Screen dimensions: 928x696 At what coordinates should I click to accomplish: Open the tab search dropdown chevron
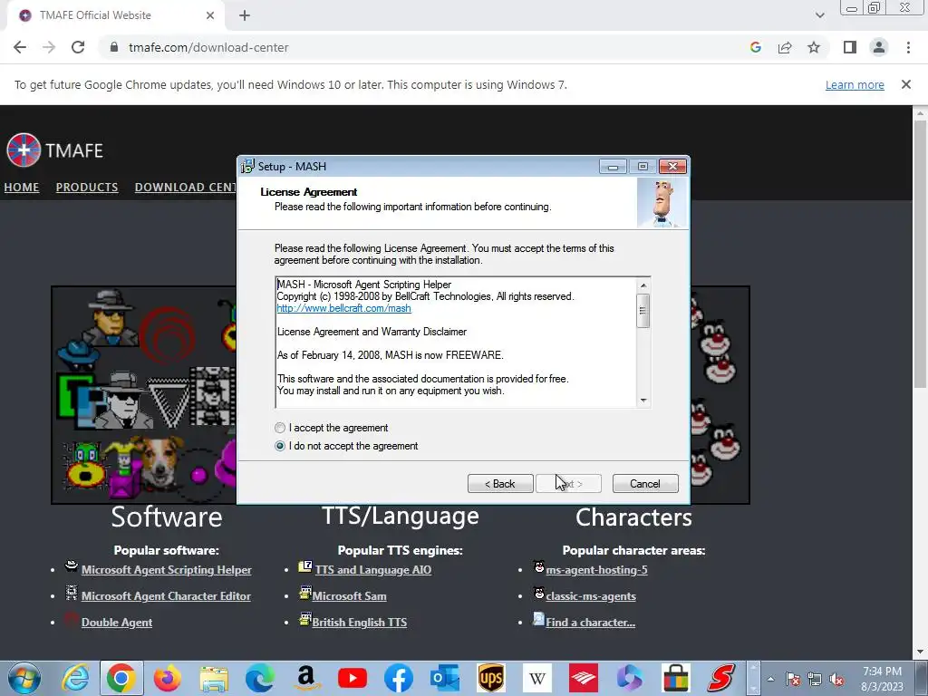pos(819,15)
